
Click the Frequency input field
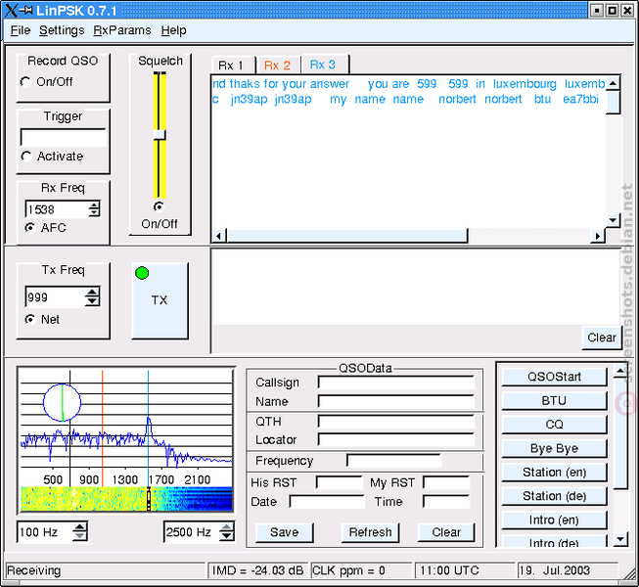(x=393, y=461)
